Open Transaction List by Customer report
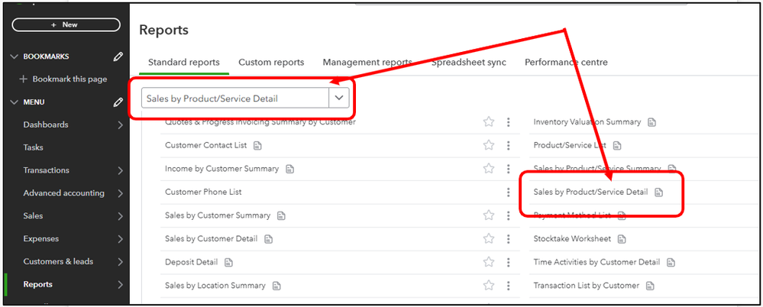763x307 pixels. coord(586,285)
